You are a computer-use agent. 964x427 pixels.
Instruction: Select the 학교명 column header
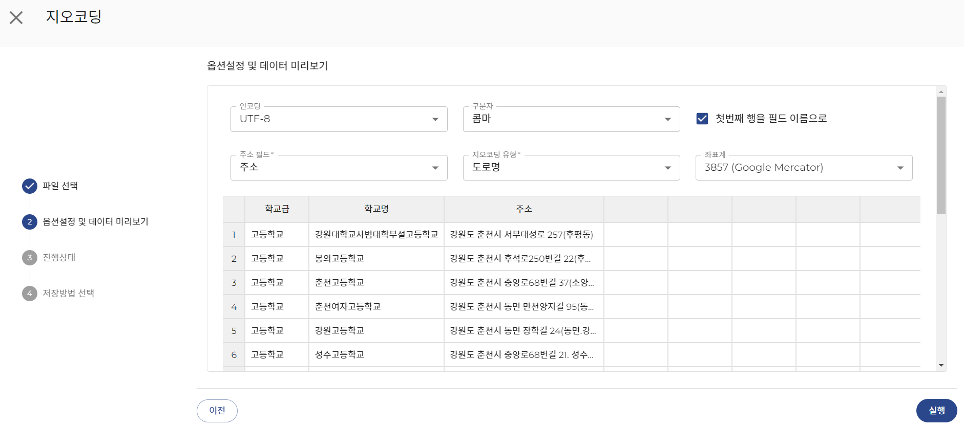pyautogui.click(x=376, y=209)
